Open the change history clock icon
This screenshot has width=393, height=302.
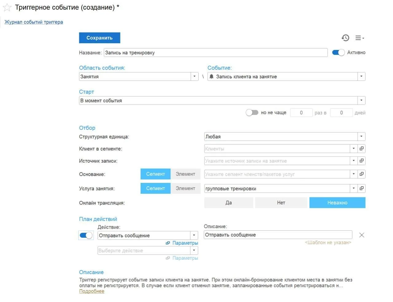click(345, 38)
